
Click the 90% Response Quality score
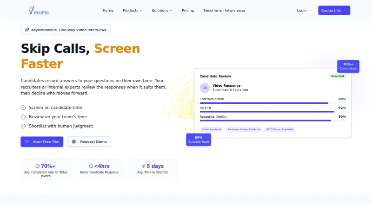point(342,117)
